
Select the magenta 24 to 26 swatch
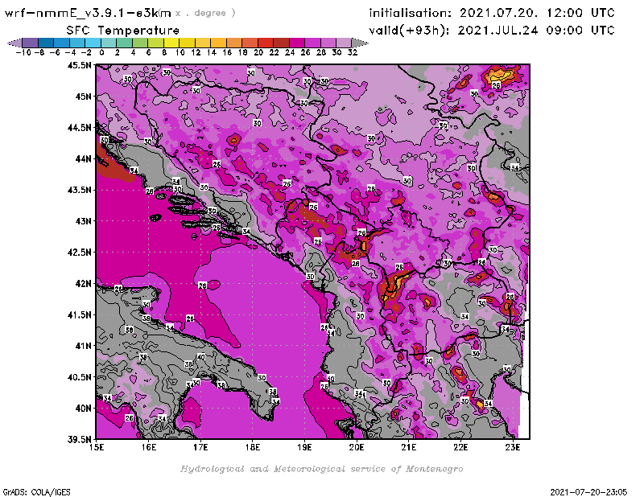coord(297,43)
